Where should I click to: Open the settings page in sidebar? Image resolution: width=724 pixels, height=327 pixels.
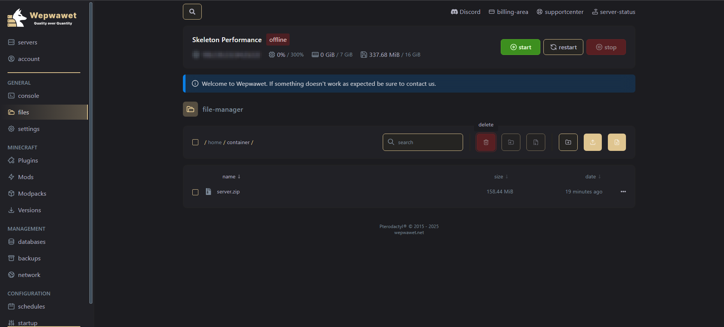(24, 129)
